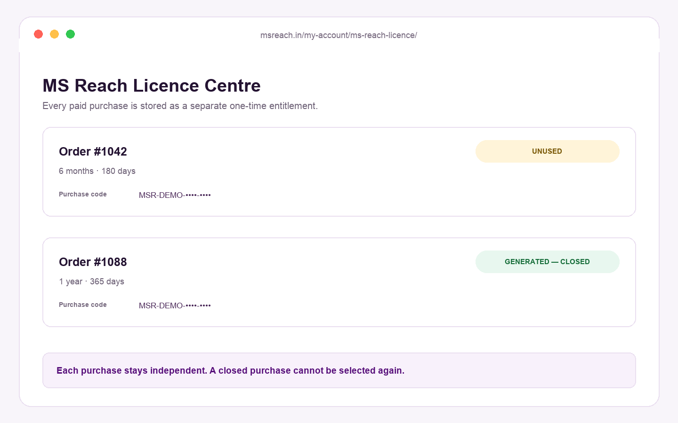Click the 'Each purchase stays independent' notice
The height and width of the screenshot is (423, 678).
point(339,370)
